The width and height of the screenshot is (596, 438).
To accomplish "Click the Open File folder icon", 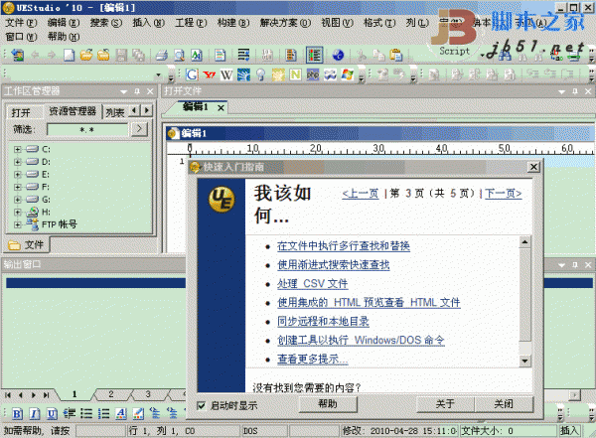I will (x=86, y=56).
